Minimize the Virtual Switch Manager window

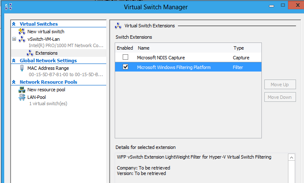tap(272, 6)
